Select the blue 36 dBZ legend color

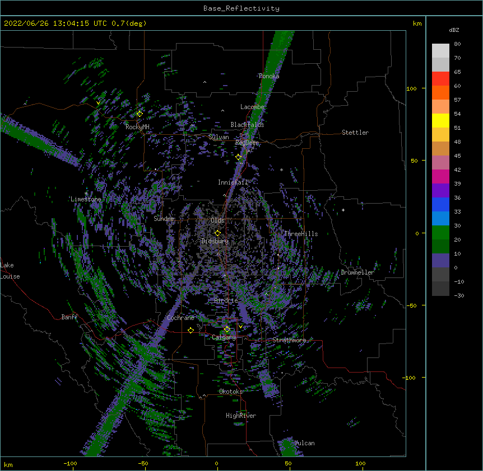440,204
